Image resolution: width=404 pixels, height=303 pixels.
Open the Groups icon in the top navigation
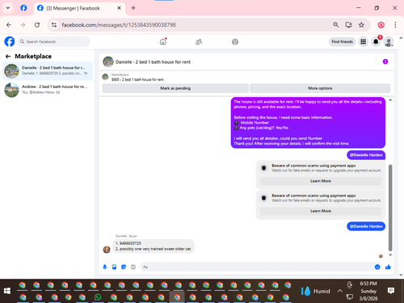click(235, 42)
